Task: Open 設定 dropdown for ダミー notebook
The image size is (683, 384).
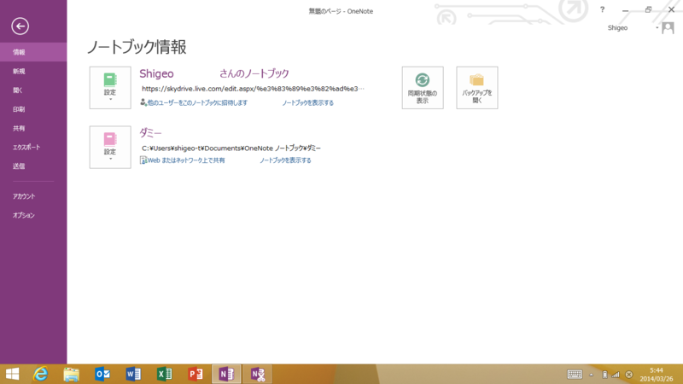Action: [x=110, y=147]
